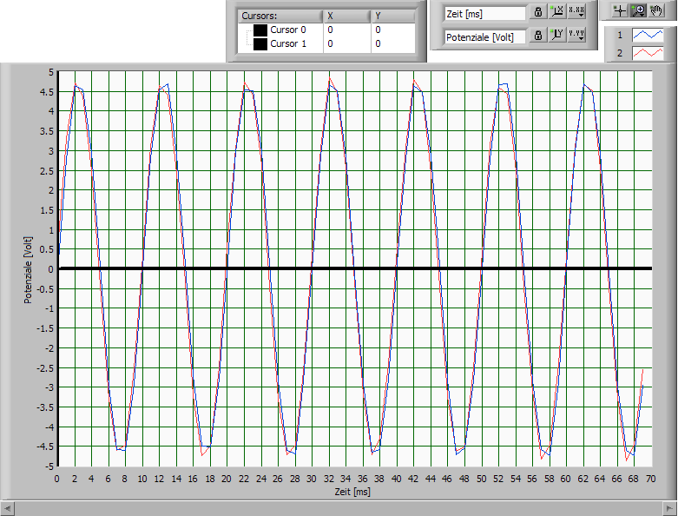
Task: Click plot 1 blue line sample in legend
Action: pos(648,35)
